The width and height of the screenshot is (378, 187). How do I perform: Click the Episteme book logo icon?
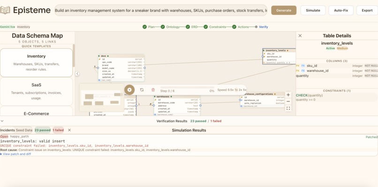pos(5,10)
